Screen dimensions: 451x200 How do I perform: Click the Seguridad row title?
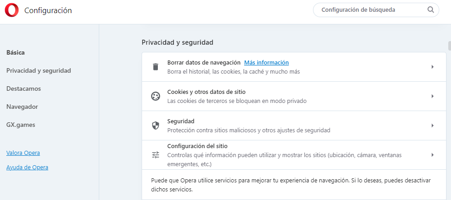[x=181, y=121]
